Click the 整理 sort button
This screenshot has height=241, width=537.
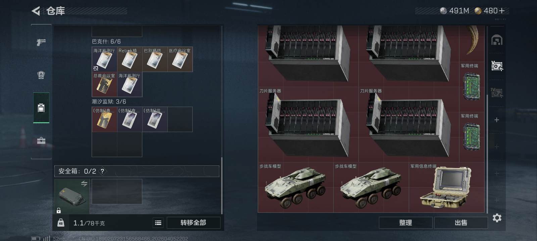(x=405, y=223)
